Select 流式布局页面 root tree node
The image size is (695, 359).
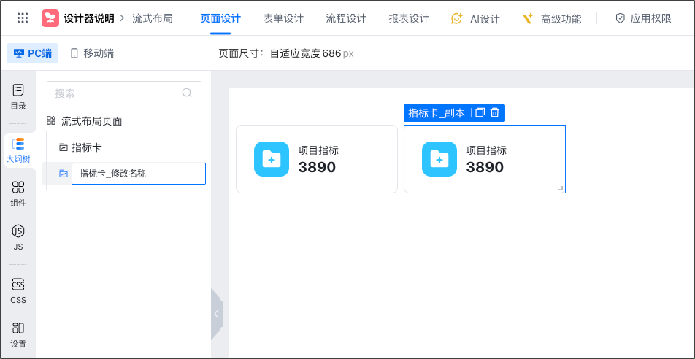[x=91, y=121]
